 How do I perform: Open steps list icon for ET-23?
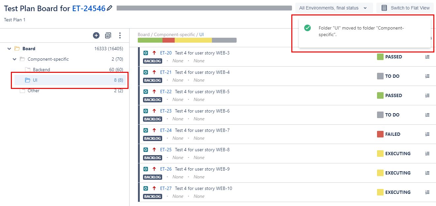coord(427,115)
